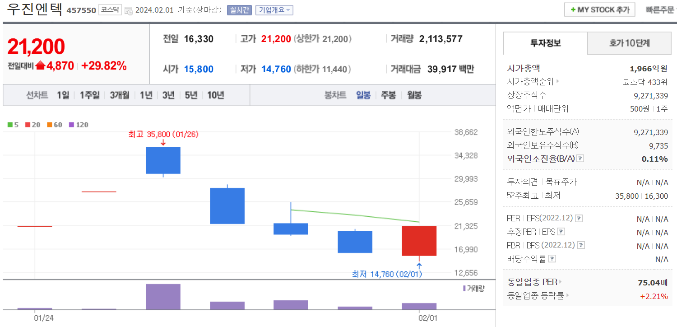This screenshot has height=327, width=677.
Task: Click the 외국인보유주식수 9,735 value
Action: point(658,145)
